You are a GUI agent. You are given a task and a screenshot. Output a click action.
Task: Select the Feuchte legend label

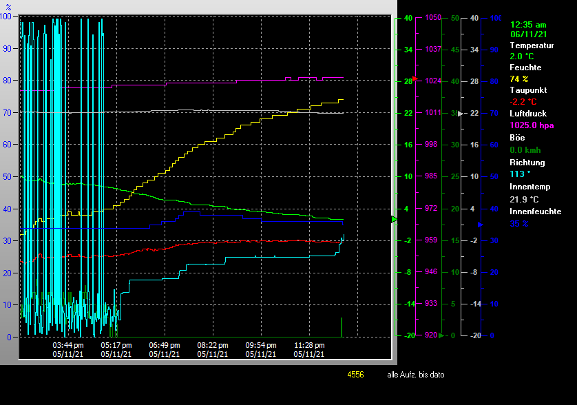click(x=525, y=67)
